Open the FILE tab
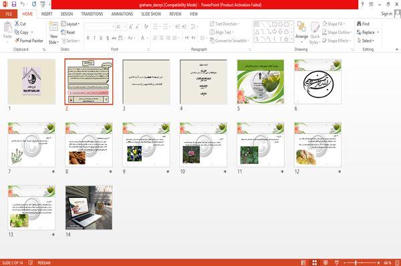The image size is (401, 266). pos(9,14)
